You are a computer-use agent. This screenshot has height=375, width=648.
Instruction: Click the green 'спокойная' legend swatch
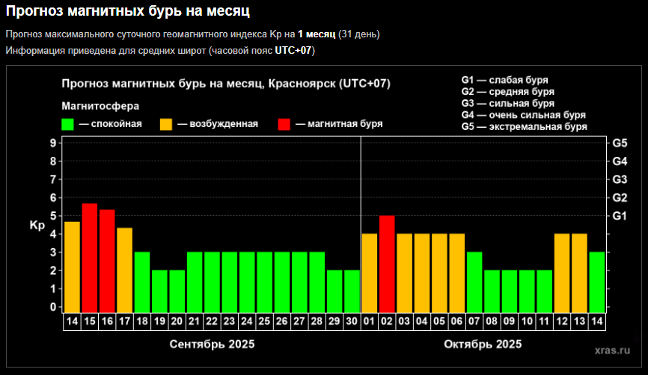click(67, 123)
